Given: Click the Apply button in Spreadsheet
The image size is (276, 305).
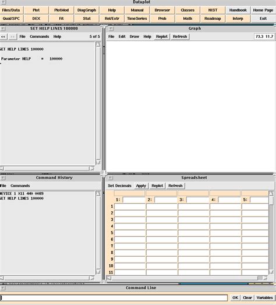Looking at the screenshot, I should [x=141, y=186].
